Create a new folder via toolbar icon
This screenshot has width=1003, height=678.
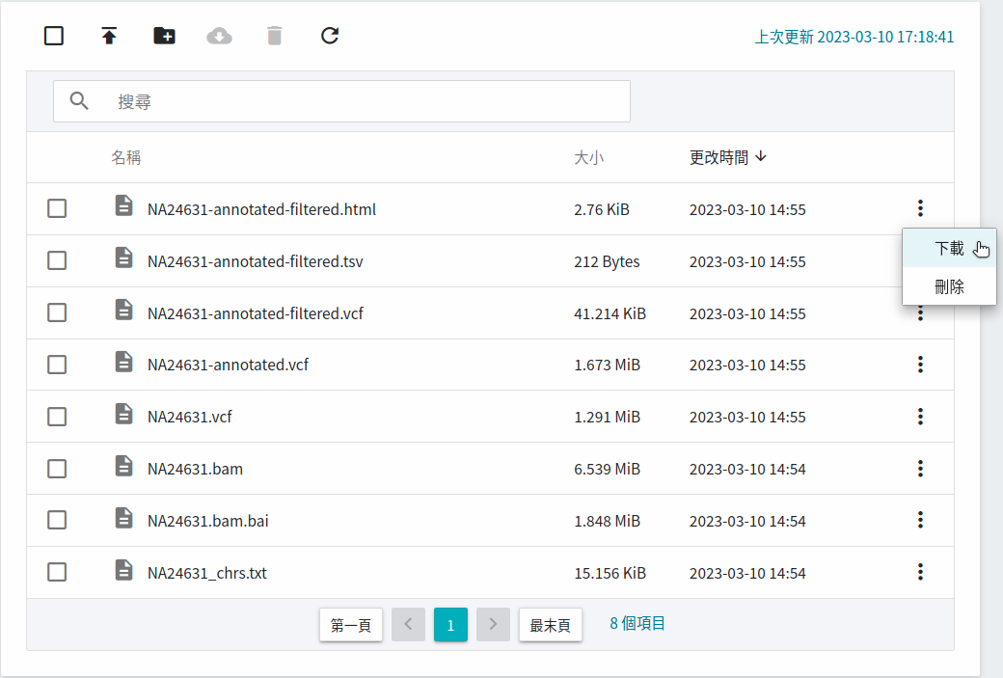click(164, 36)
